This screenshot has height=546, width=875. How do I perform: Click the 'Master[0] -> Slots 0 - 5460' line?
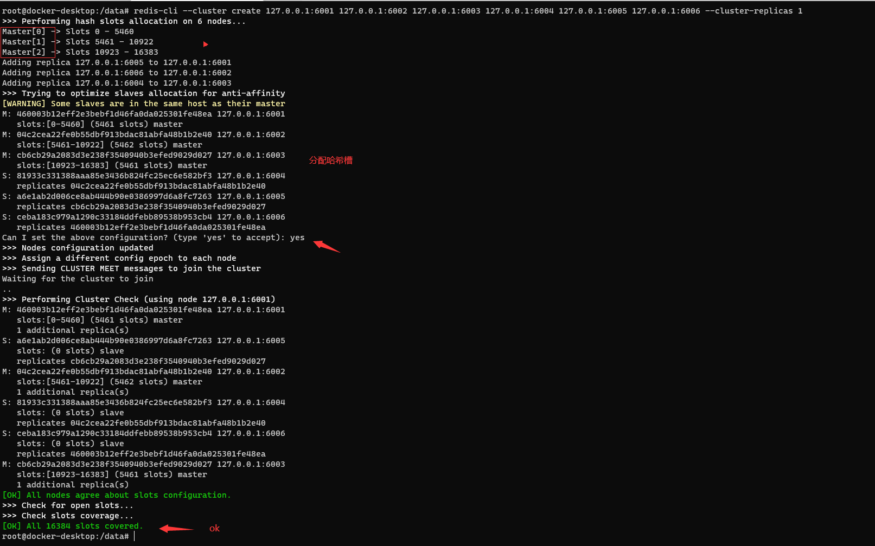click(x=68, y=31)
